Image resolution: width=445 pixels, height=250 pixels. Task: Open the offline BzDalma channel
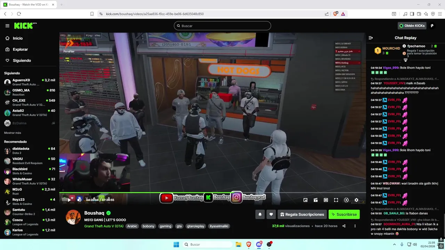(30, 123)
